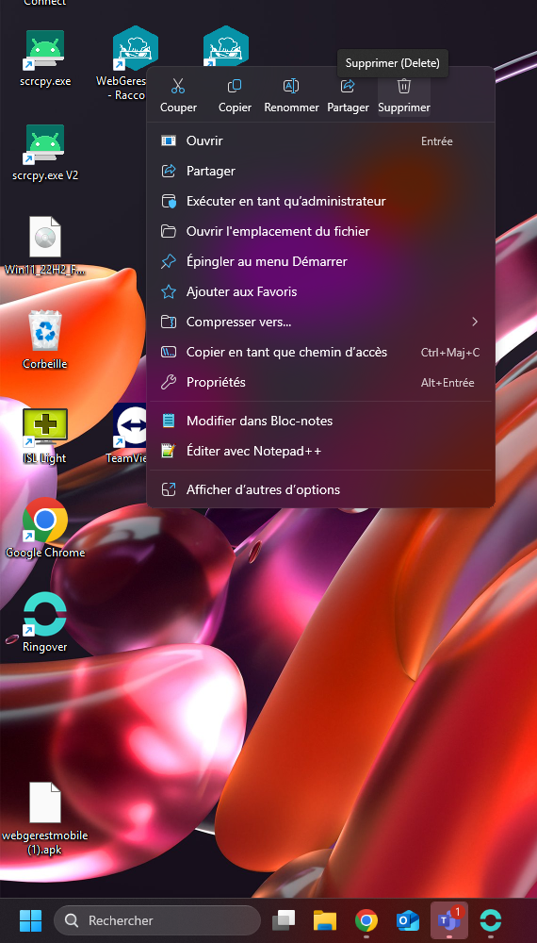Click the Renommer icon

click(291, 86)
